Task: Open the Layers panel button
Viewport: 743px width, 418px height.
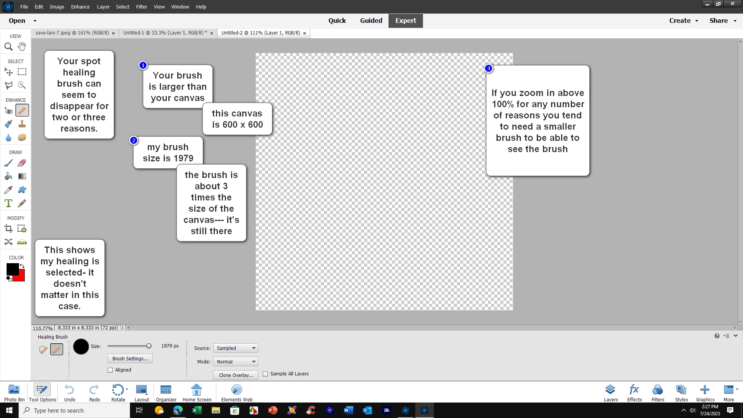Action: coord(611,392)
